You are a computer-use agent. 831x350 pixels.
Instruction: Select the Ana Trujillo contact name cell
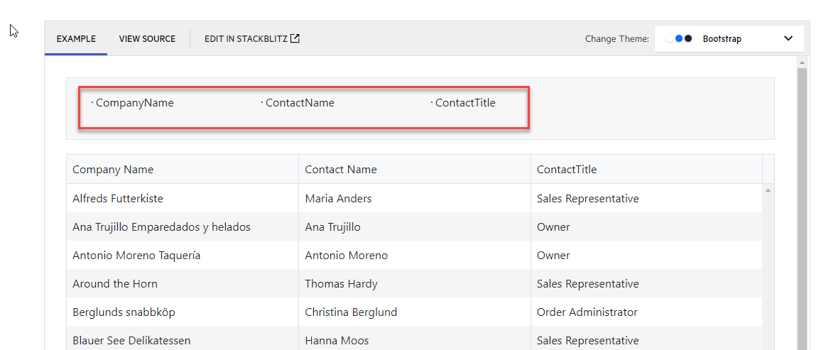(333, 227)
